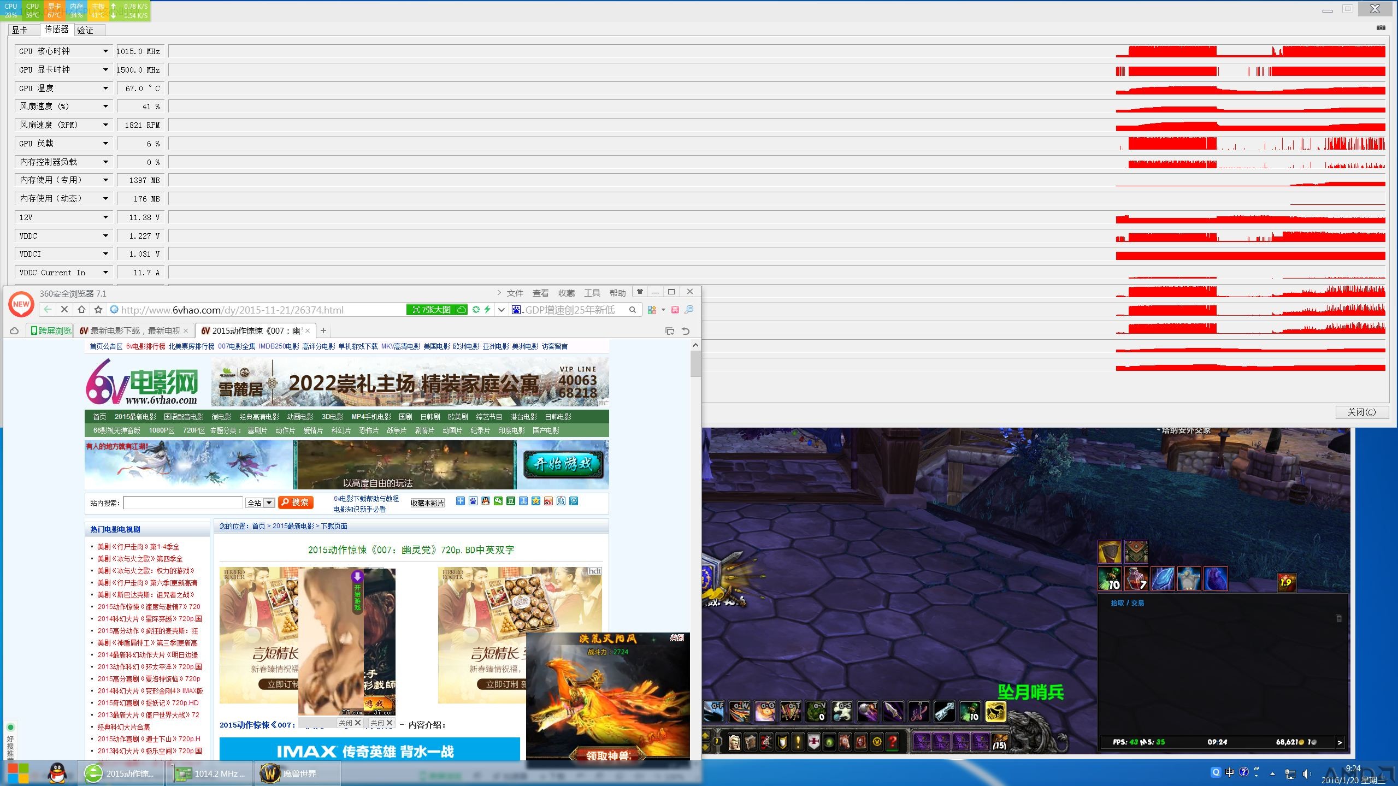Open 美剧《行尸走肉》第1-4季全 link

point(138,547)
